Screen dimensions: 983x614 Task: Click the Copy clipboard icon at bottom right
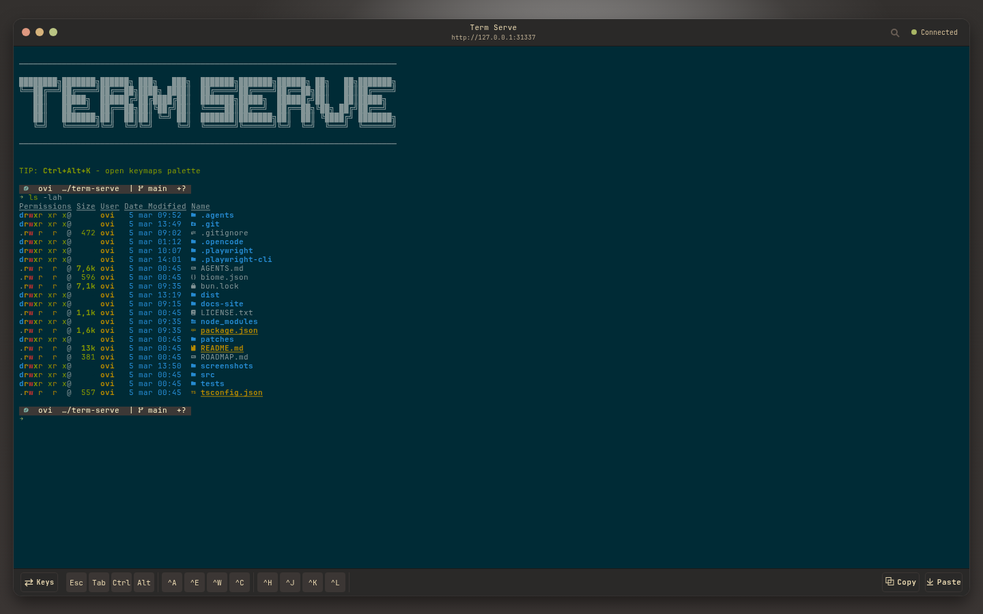click(x=889, y=581)
